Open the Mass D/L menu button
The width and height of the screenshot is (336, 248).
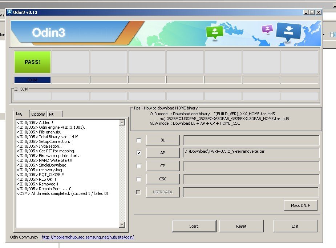[x=301, y=205]
